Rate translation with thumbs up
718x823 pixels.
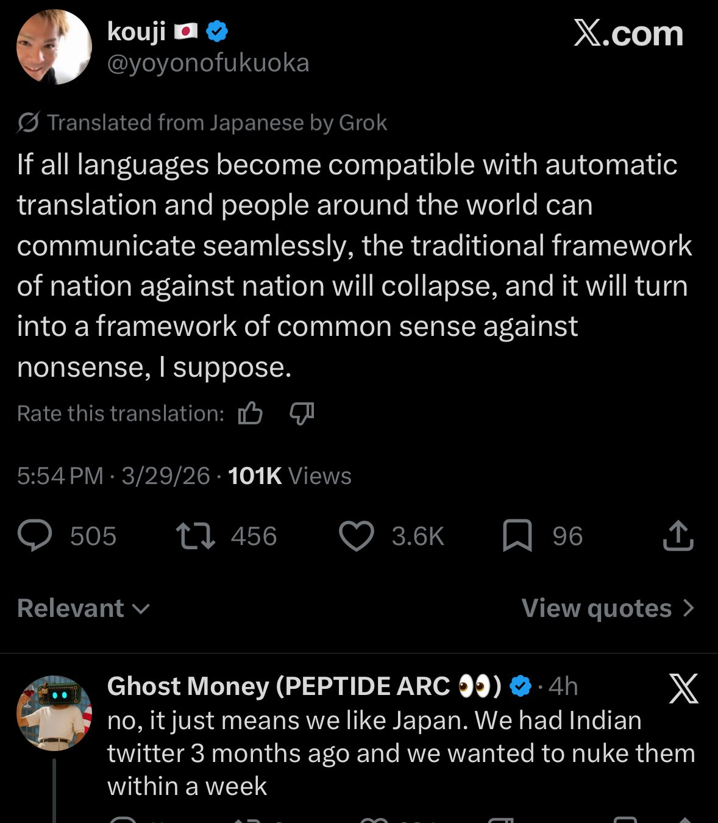(x=251, y=414)
